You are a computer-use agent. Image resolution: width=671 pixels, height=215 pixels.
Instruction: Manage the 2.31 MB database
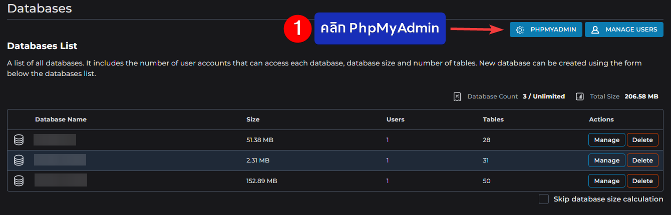click(x=607, y=160)
